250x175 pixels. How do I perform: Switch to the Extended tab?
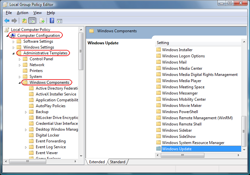coord(97,162)
